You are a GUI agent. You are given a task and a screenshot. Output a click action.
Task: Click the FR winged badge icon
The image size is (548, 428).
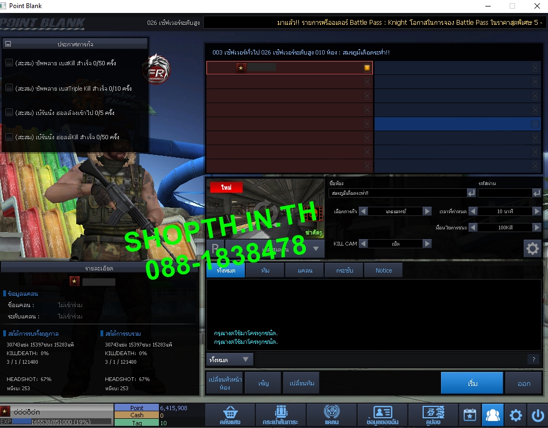158,69
